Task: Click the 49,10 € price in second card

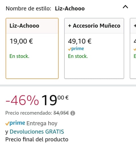Action: [x=80, y=41]
